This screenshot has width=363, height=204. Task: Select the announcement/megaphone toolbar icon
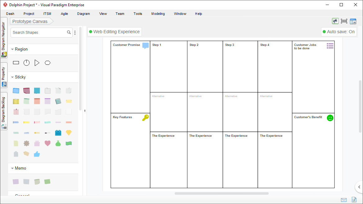335,21
